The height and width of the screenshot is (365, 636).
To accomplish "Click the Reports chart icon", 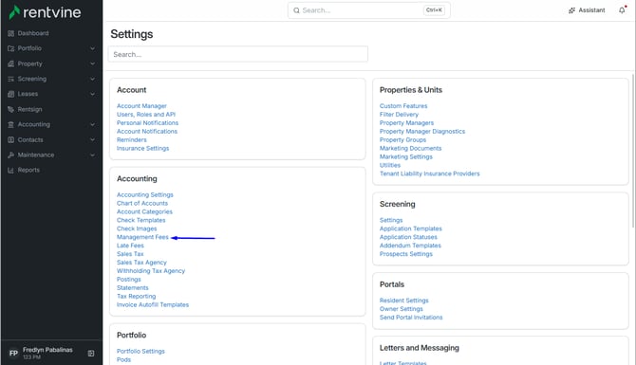I will point(11,170).
